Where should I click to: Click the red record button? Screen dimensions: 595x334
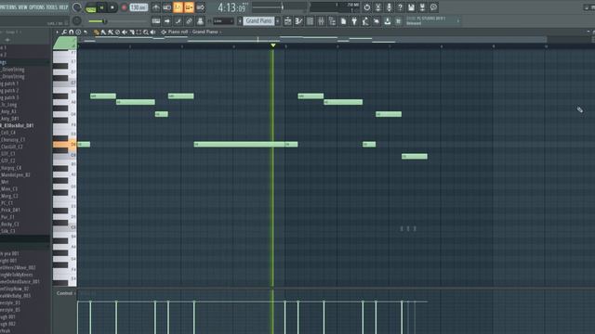click(x=124, y=7)
